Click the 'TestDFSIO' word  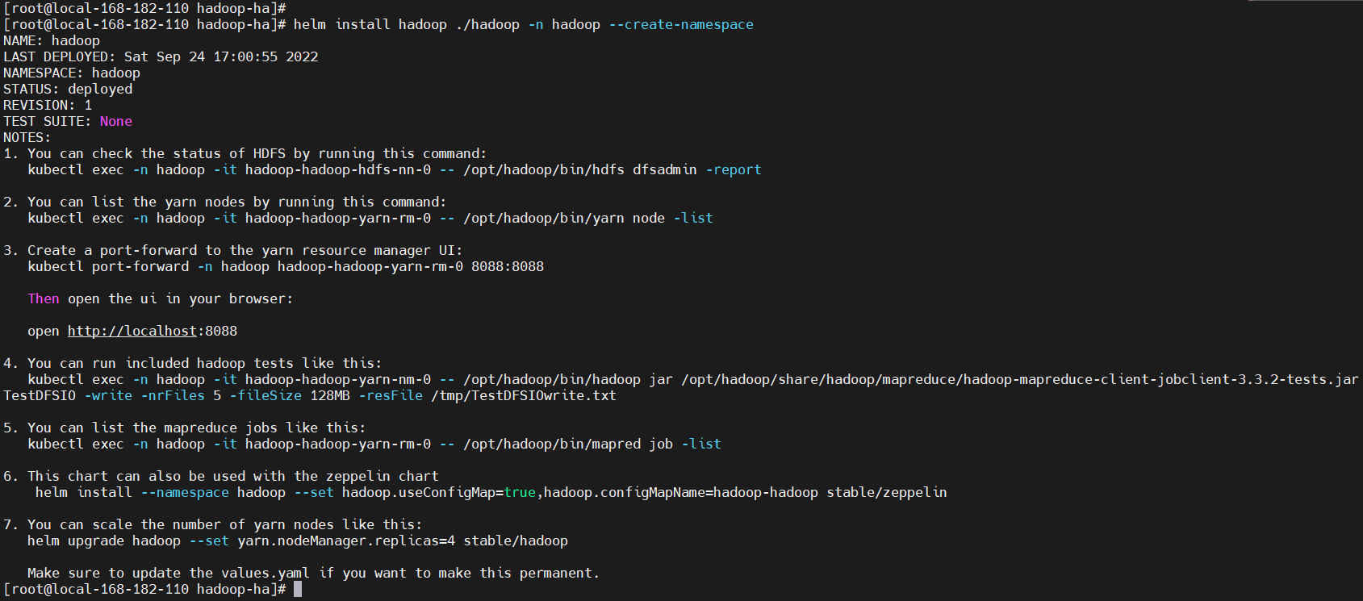(40, 395)
